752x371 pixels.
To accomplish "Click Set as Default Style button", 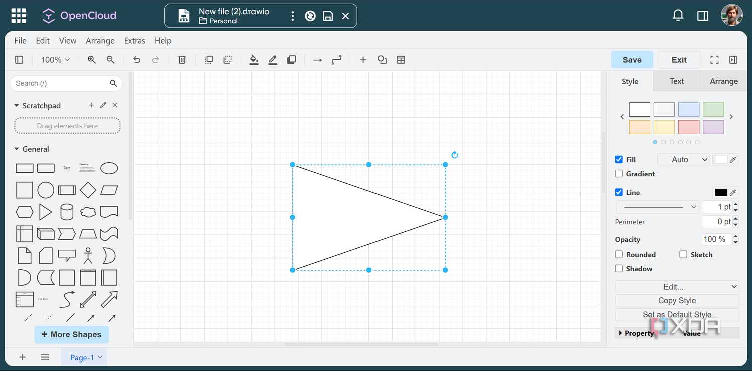I will [x=677, y=315].
